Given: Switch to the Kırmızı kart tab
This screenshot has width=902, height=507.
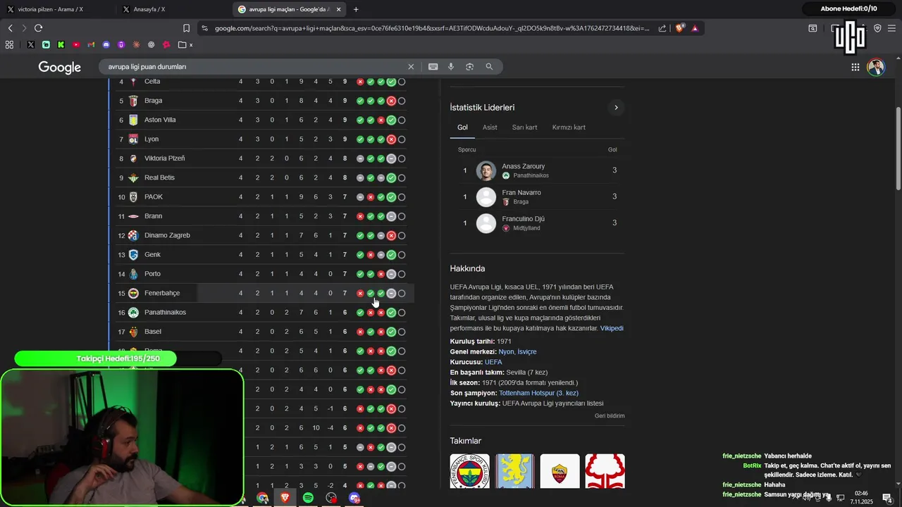Looking at the screenshot, I should tap(569, 127).
